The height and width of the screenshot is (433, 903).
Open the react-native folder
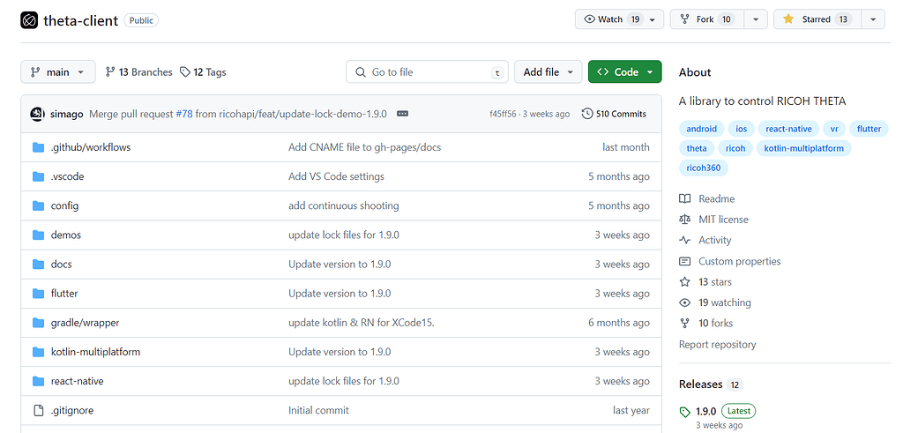(x=78, y=381)
